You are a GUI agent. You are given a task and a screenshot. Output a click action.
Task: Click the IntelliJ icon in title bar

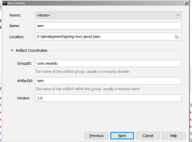coord(5,3)
